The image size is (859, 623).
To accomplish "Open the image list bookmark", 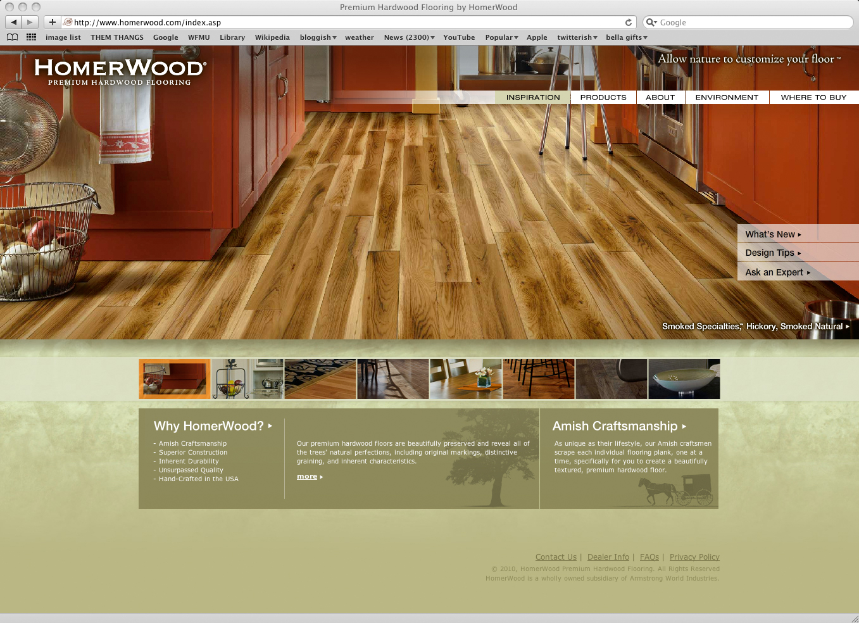I will click(x=63, y=37).
